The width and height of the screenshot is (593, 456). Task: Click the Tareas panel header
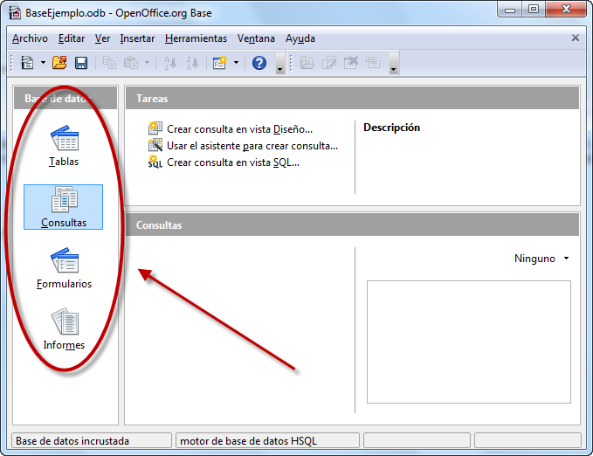pos(352,99)
